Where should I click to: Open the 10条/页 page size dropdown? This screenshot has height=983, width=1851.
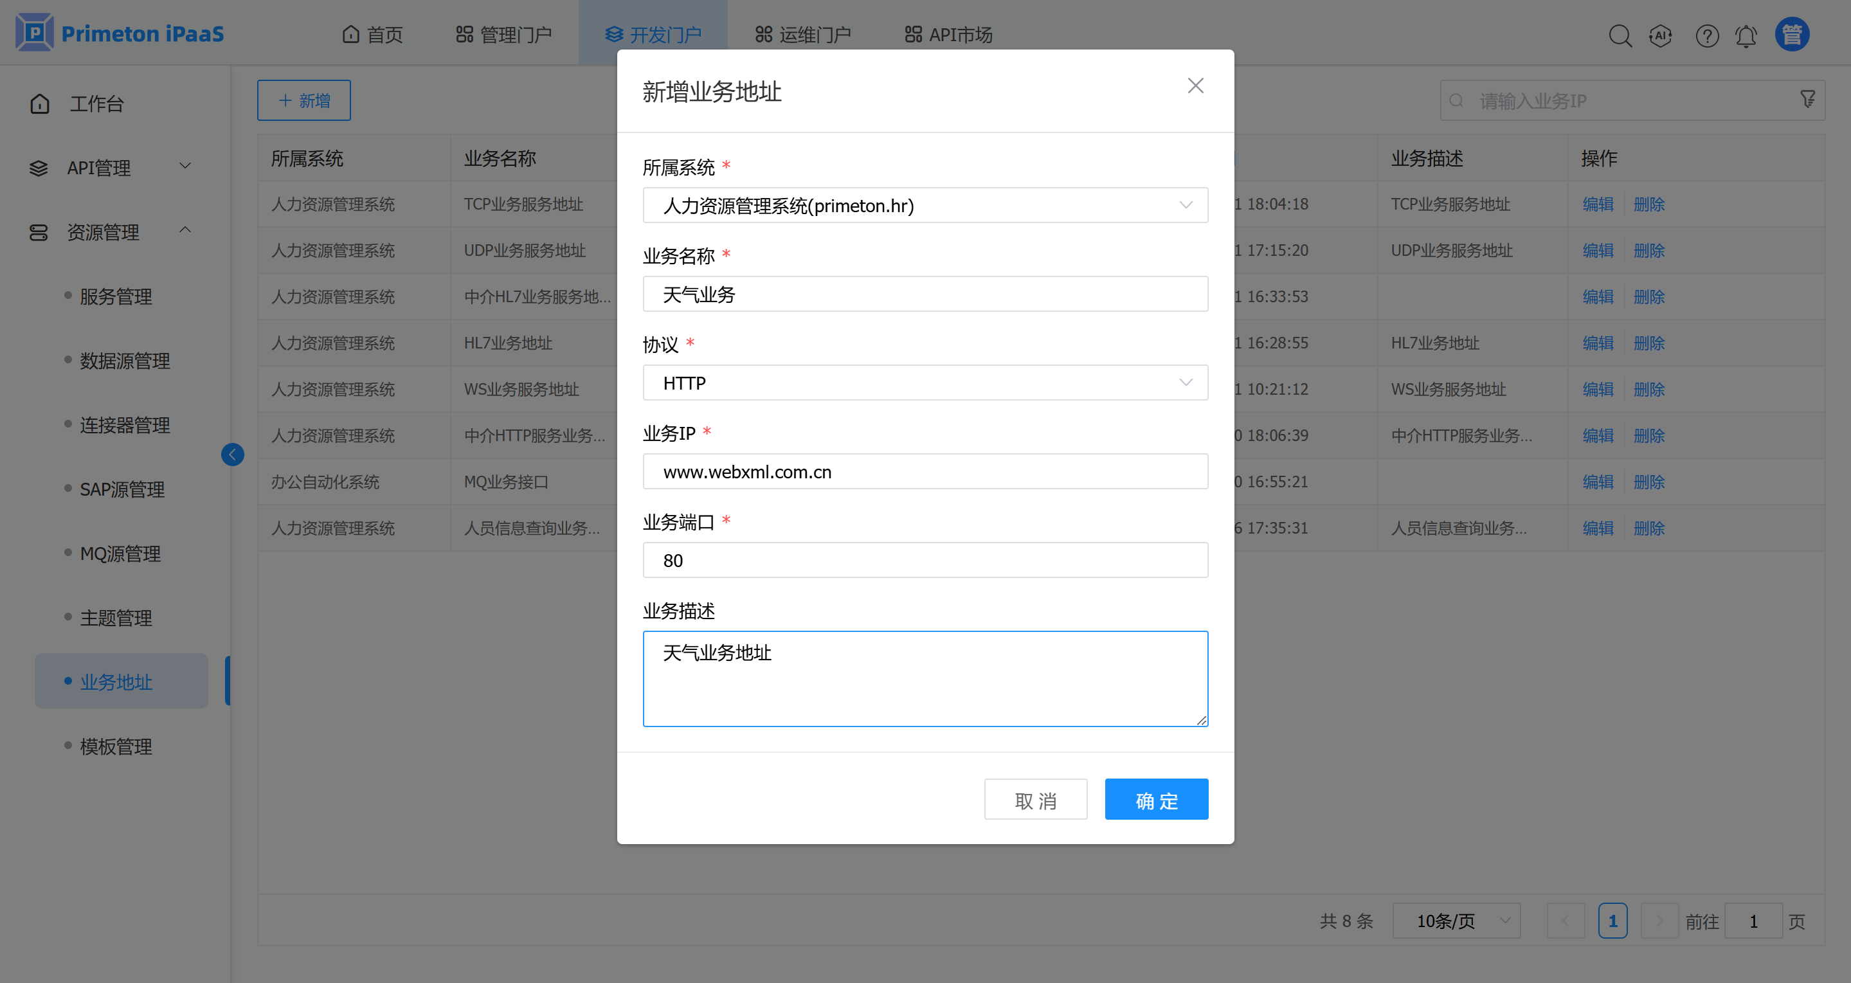click(1456, 921)
